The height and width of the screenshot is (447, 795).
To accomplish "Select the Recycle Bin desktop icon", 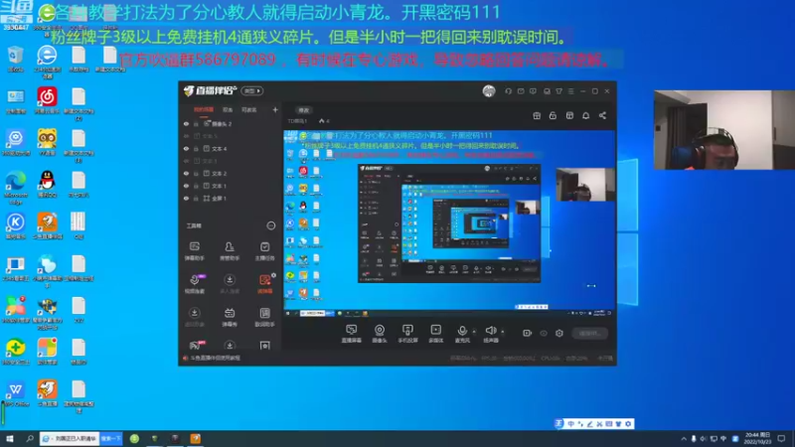I will pyautogui.click(x=16, y=60).
